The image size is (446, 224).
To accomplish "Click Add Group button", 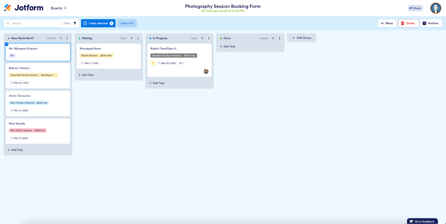I will point(301,38).
